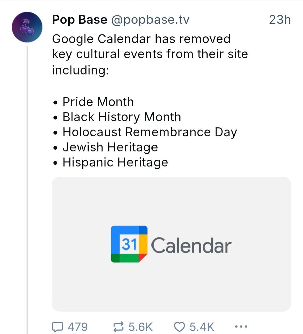Click the Hispanic Heritage bullet line

click(x=115, y=163)
